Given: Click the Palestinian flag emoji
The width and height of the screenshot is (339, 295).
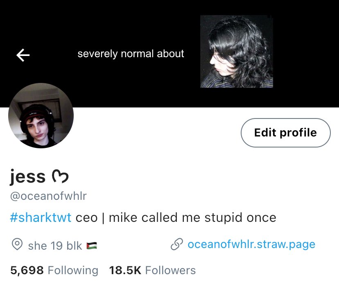Looking at the screenshot, I should point(92,246).
